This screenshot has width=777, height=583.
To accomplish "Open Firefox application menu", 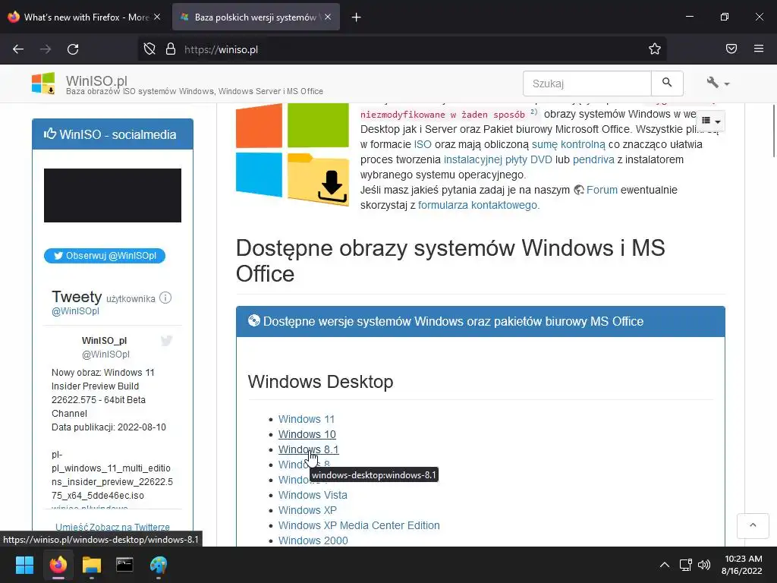I will (759, 49).
